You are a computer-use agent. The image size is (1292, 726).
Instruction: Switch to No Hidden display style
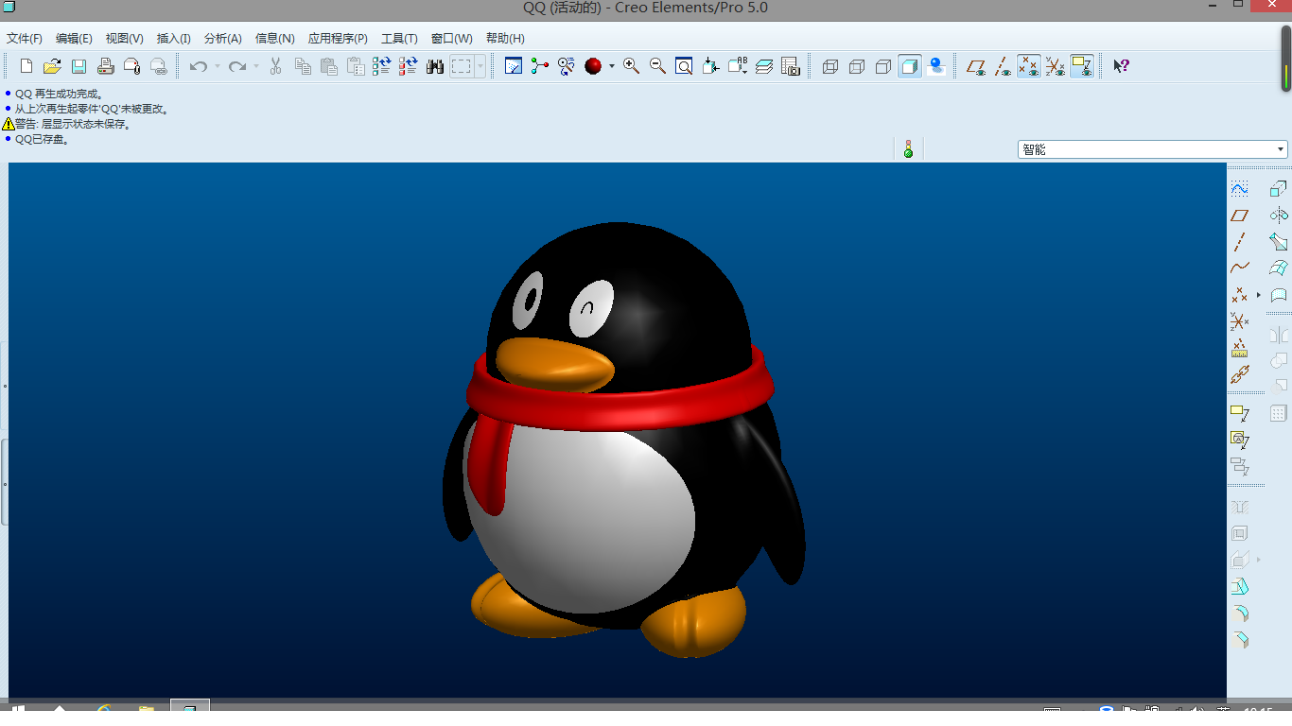pos(883,66)
